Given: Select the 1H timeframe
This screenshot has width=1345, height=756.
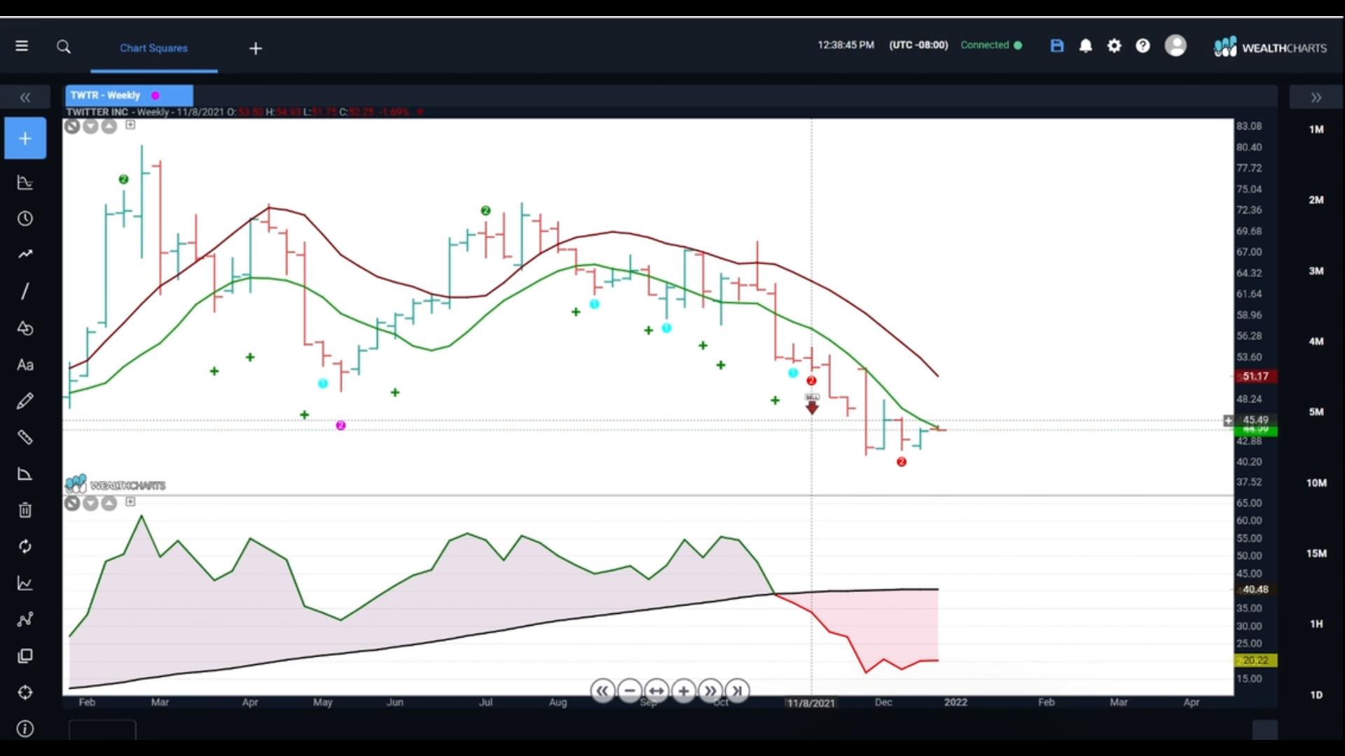Looking at the screenshot, I should coord(1316,624).
